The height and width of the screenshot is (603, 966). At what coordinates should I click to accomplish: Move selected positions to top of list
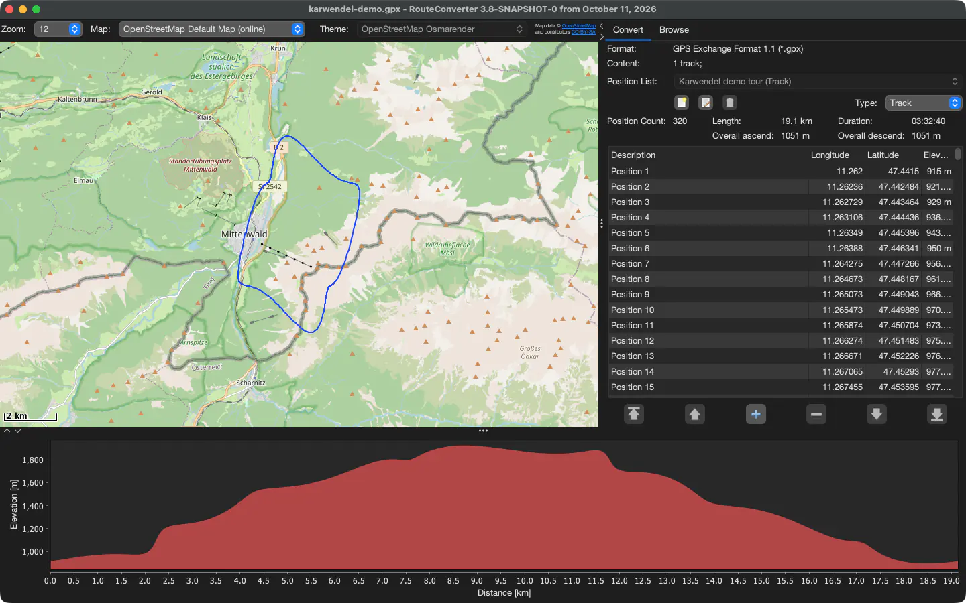[x=634, y=414]
